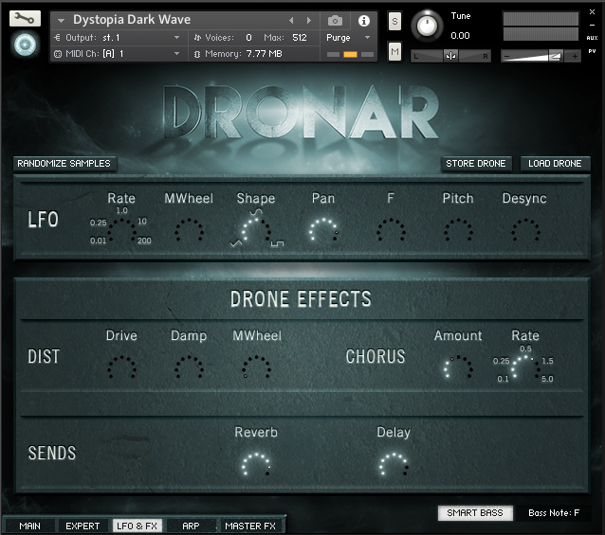Select the LFO & FX tab
Viewport: 605px width, 535px height.
[x=137, y=526]
